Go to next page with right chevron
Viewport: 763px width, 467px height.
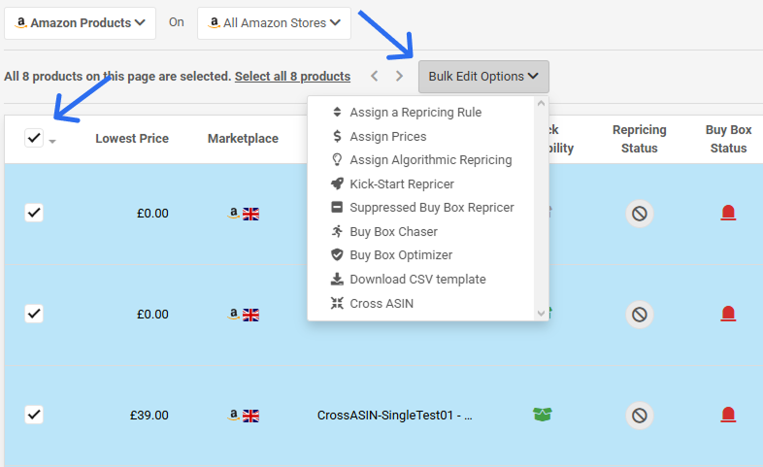399,76
